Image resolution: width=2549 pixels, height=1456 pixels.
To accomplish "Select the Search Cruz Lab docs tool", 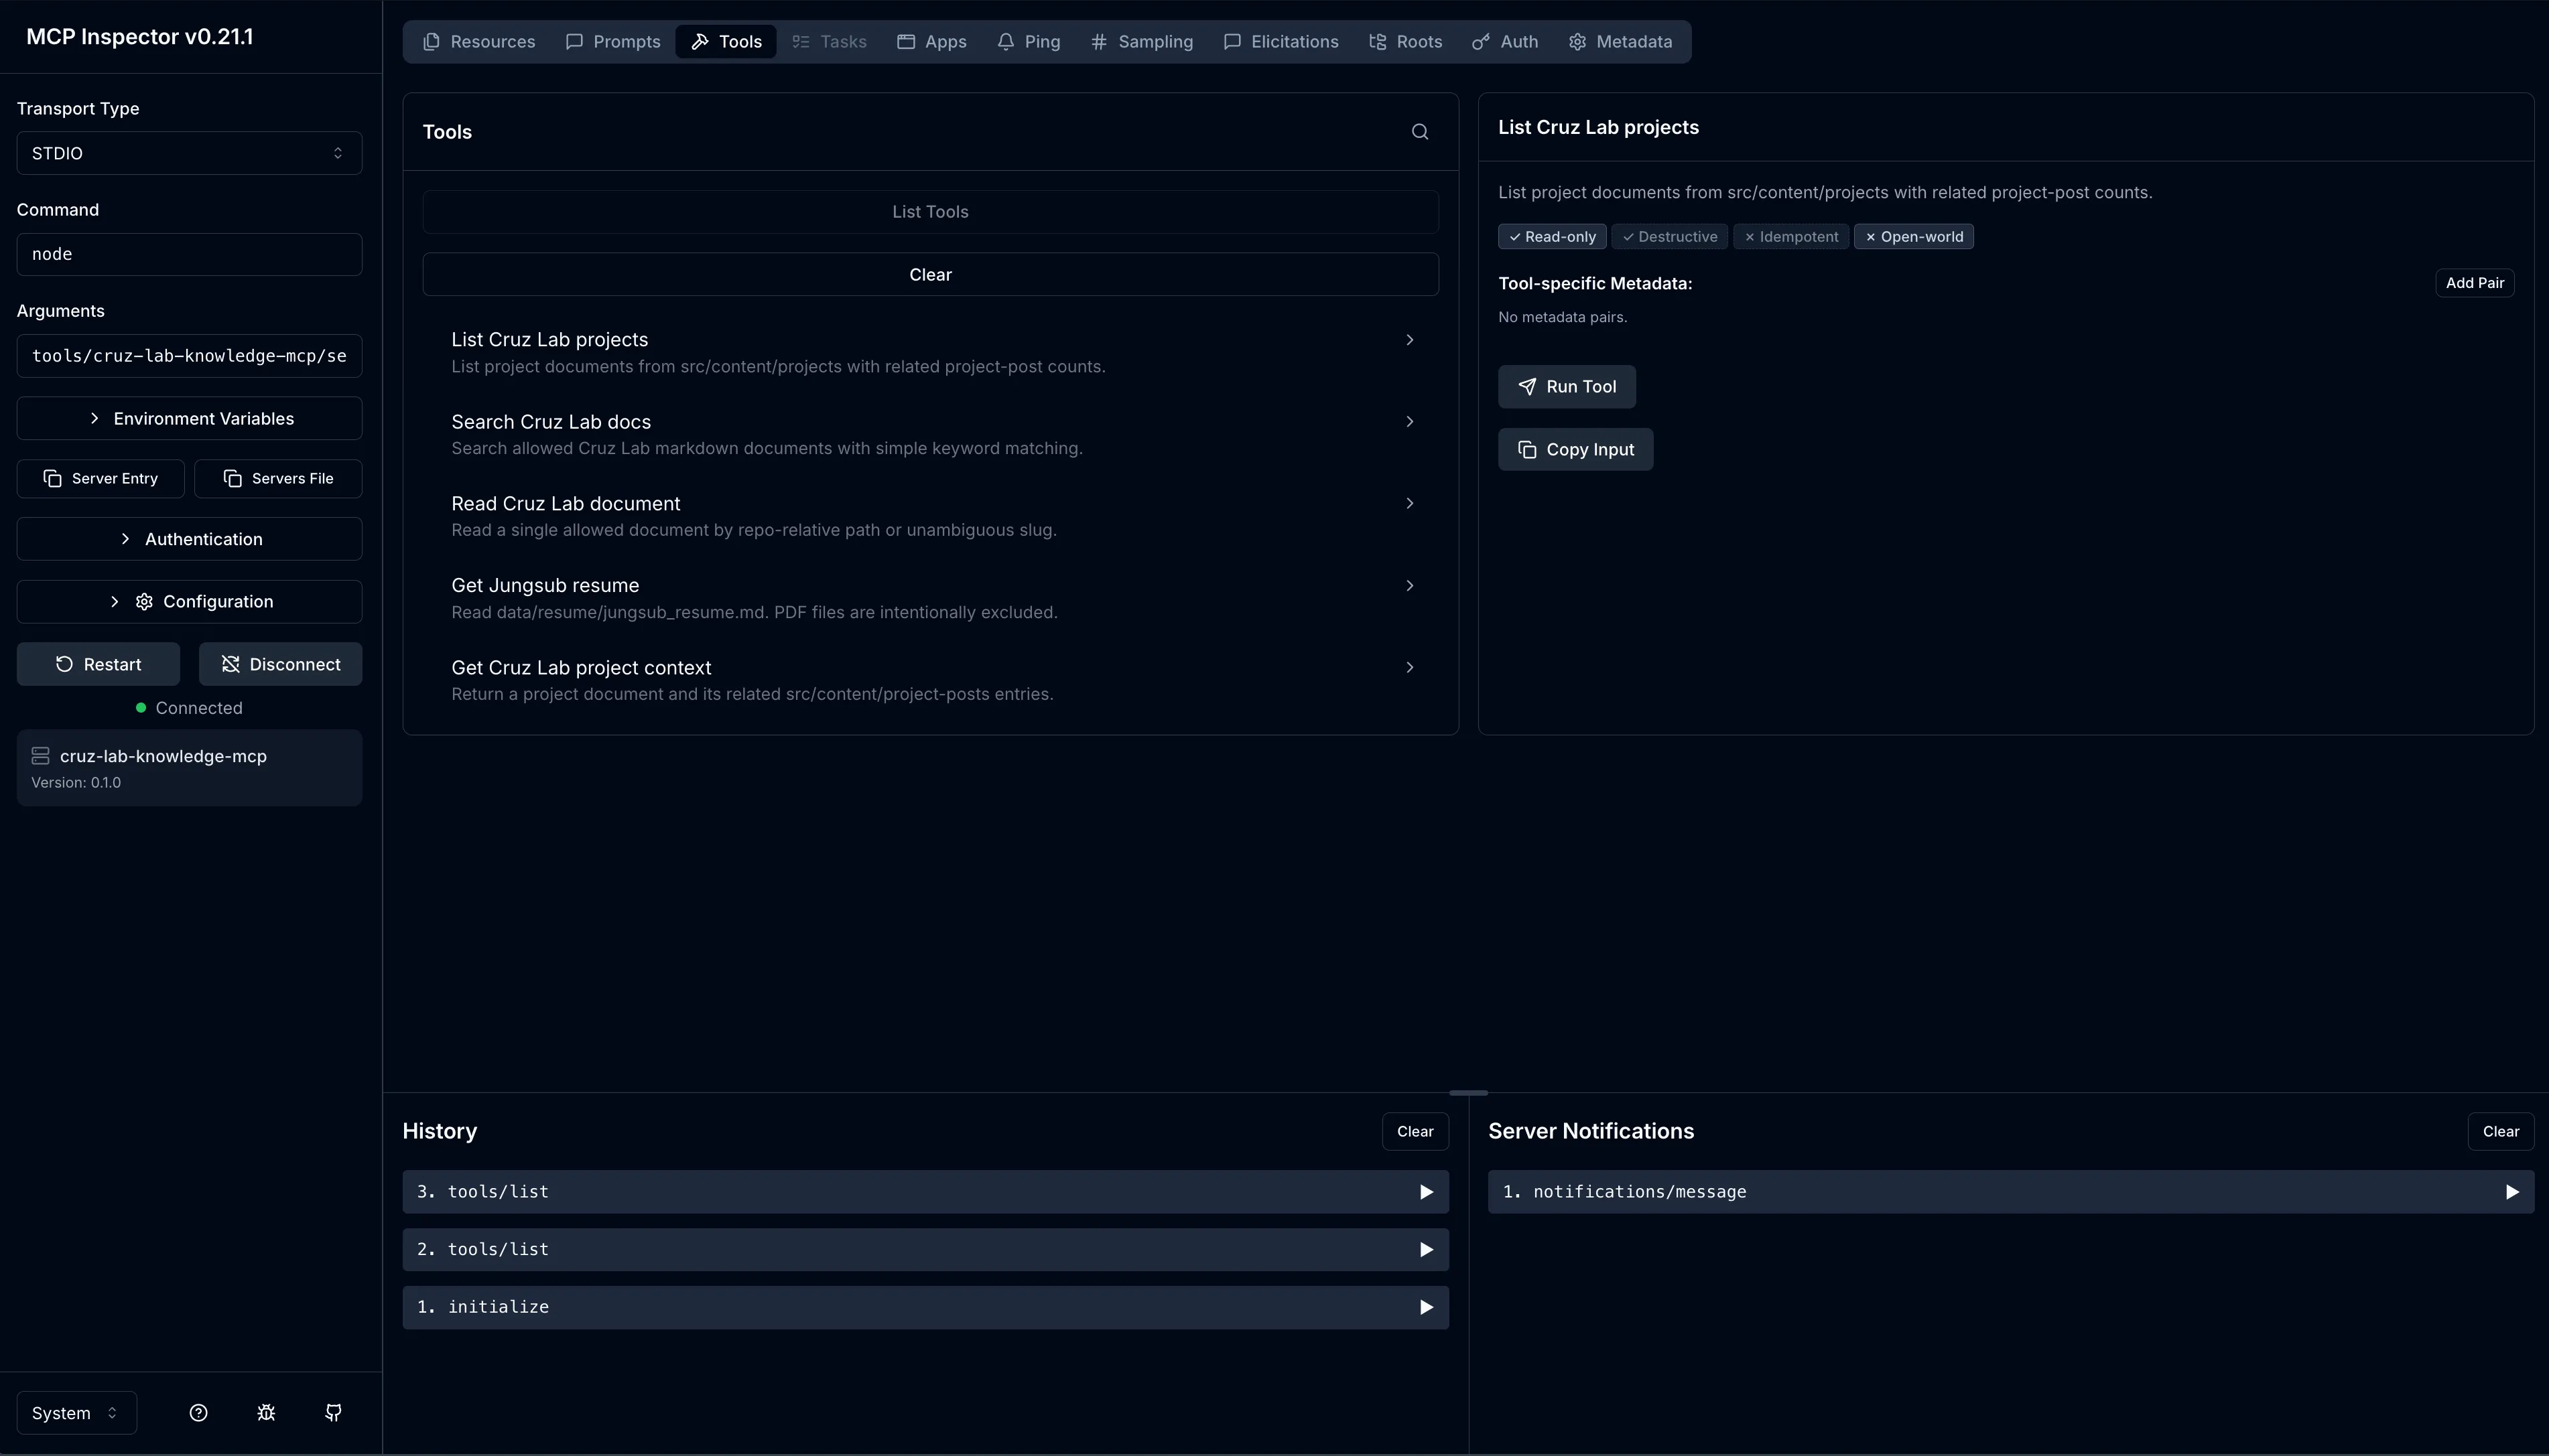I will pyautogui.click(x=930, y=435).
